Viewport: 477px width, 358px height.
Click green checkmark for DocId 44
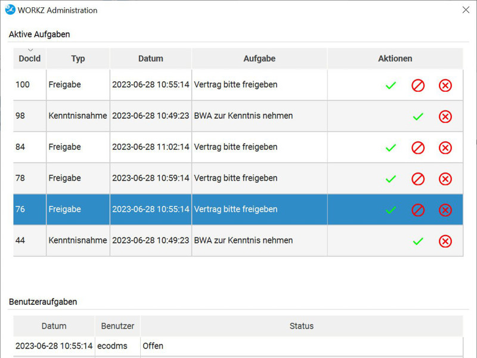click(418, 242)
